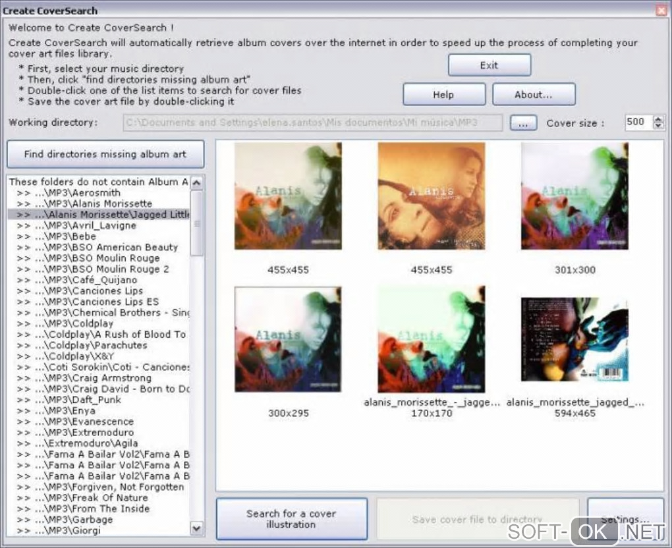Browse for working directory with the ... button

coord(523,123)
